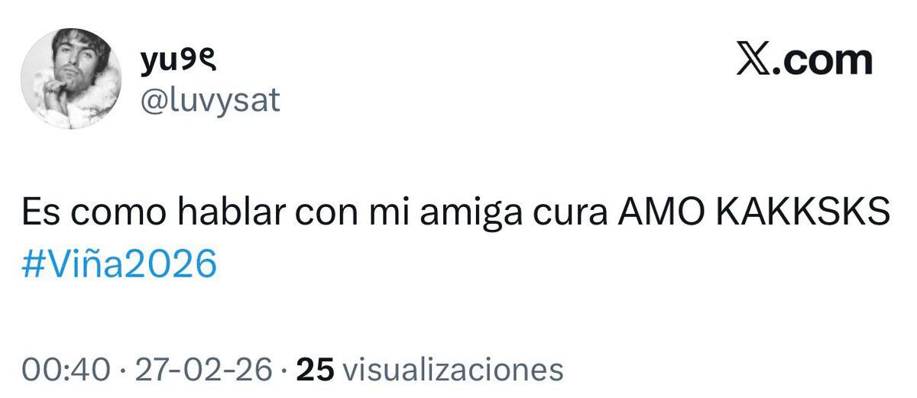The width and height of the screenshot is (917, 398).
Task: Click the 00:40 timestamp
Action: pyautogui.click(x=67, y=369)
